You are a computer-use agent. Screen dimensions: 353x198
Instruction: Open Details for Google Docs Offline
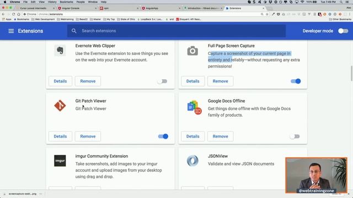click(x=192, y=136)
